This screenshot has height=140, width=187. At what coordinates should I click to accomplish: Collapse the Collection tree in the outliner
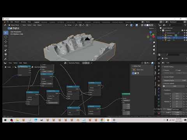tap(161, 30)
